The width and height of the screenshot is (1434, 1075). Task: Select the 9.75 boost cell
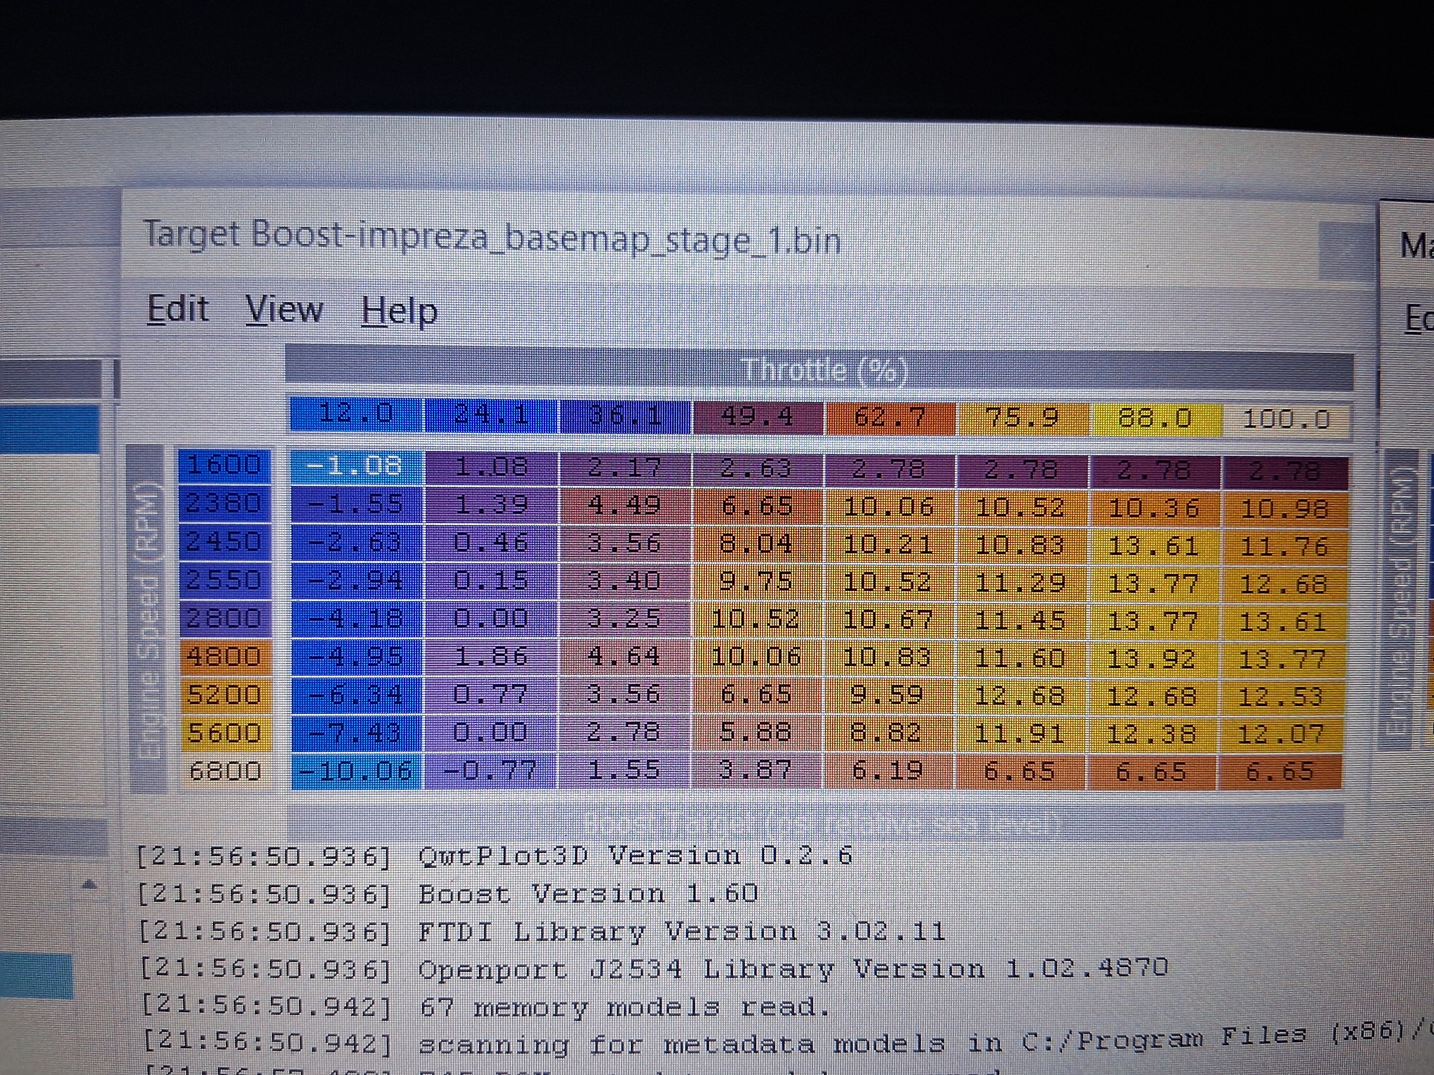756,582
